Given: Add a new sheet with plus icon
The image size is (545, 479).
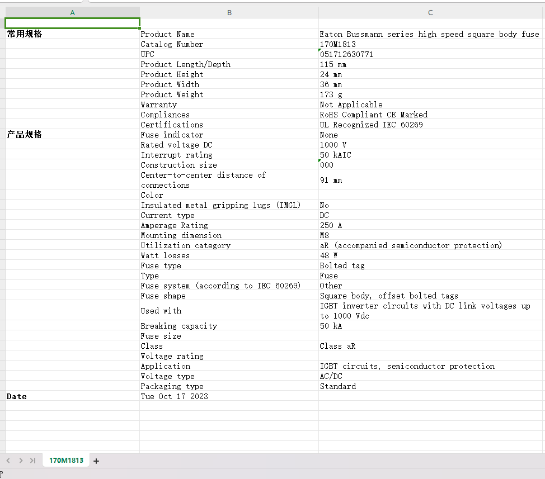Looking at the screenshot, I should 96,461.
